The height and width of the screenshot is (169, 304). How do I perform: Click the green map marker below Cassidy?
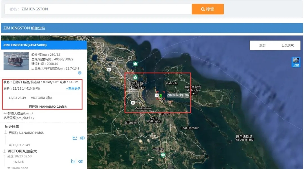pos(163,155)
